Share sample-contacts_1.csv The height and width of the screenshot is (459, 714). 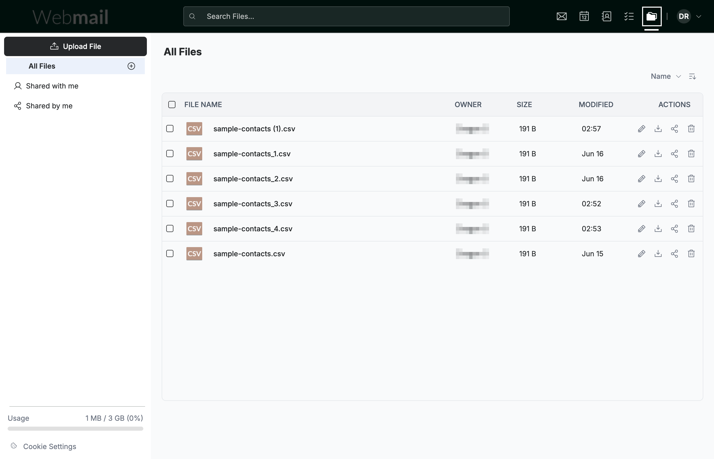(x=674, y=154)
